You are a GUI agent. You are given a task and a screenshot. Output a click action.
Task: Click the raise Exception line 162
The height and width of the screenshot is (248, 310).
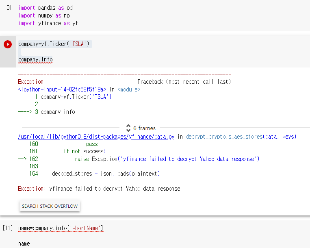tap(167, 159)
